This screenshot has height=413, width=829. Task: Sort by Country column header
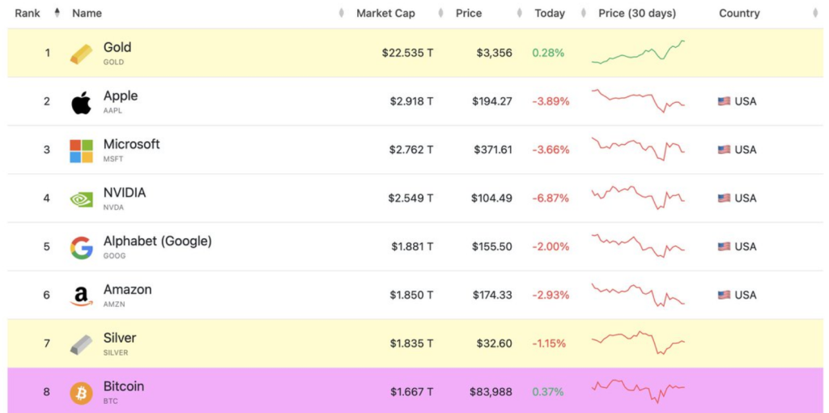pyautogui.click(x=739, y=13)
